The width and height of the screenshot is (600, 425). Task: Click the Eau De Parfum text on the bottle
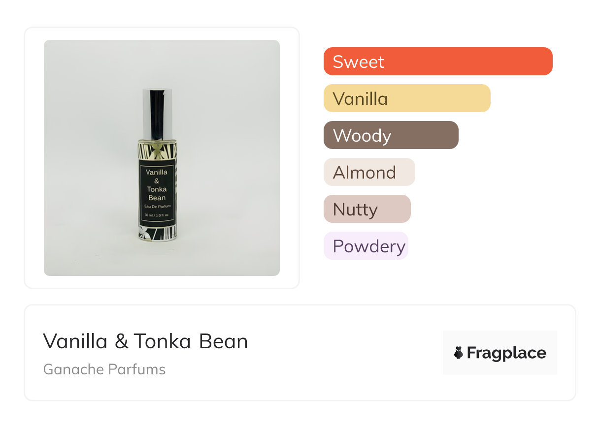(157, 206)
